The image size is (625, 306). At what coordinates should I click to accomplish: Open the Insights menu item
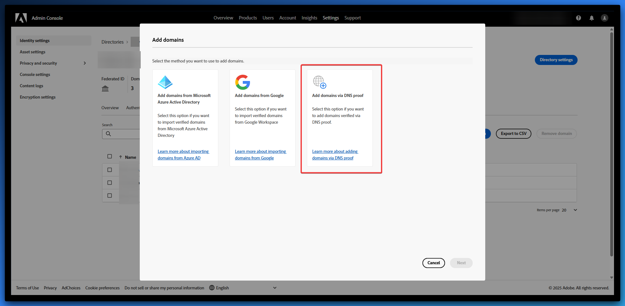pos(309,18)
